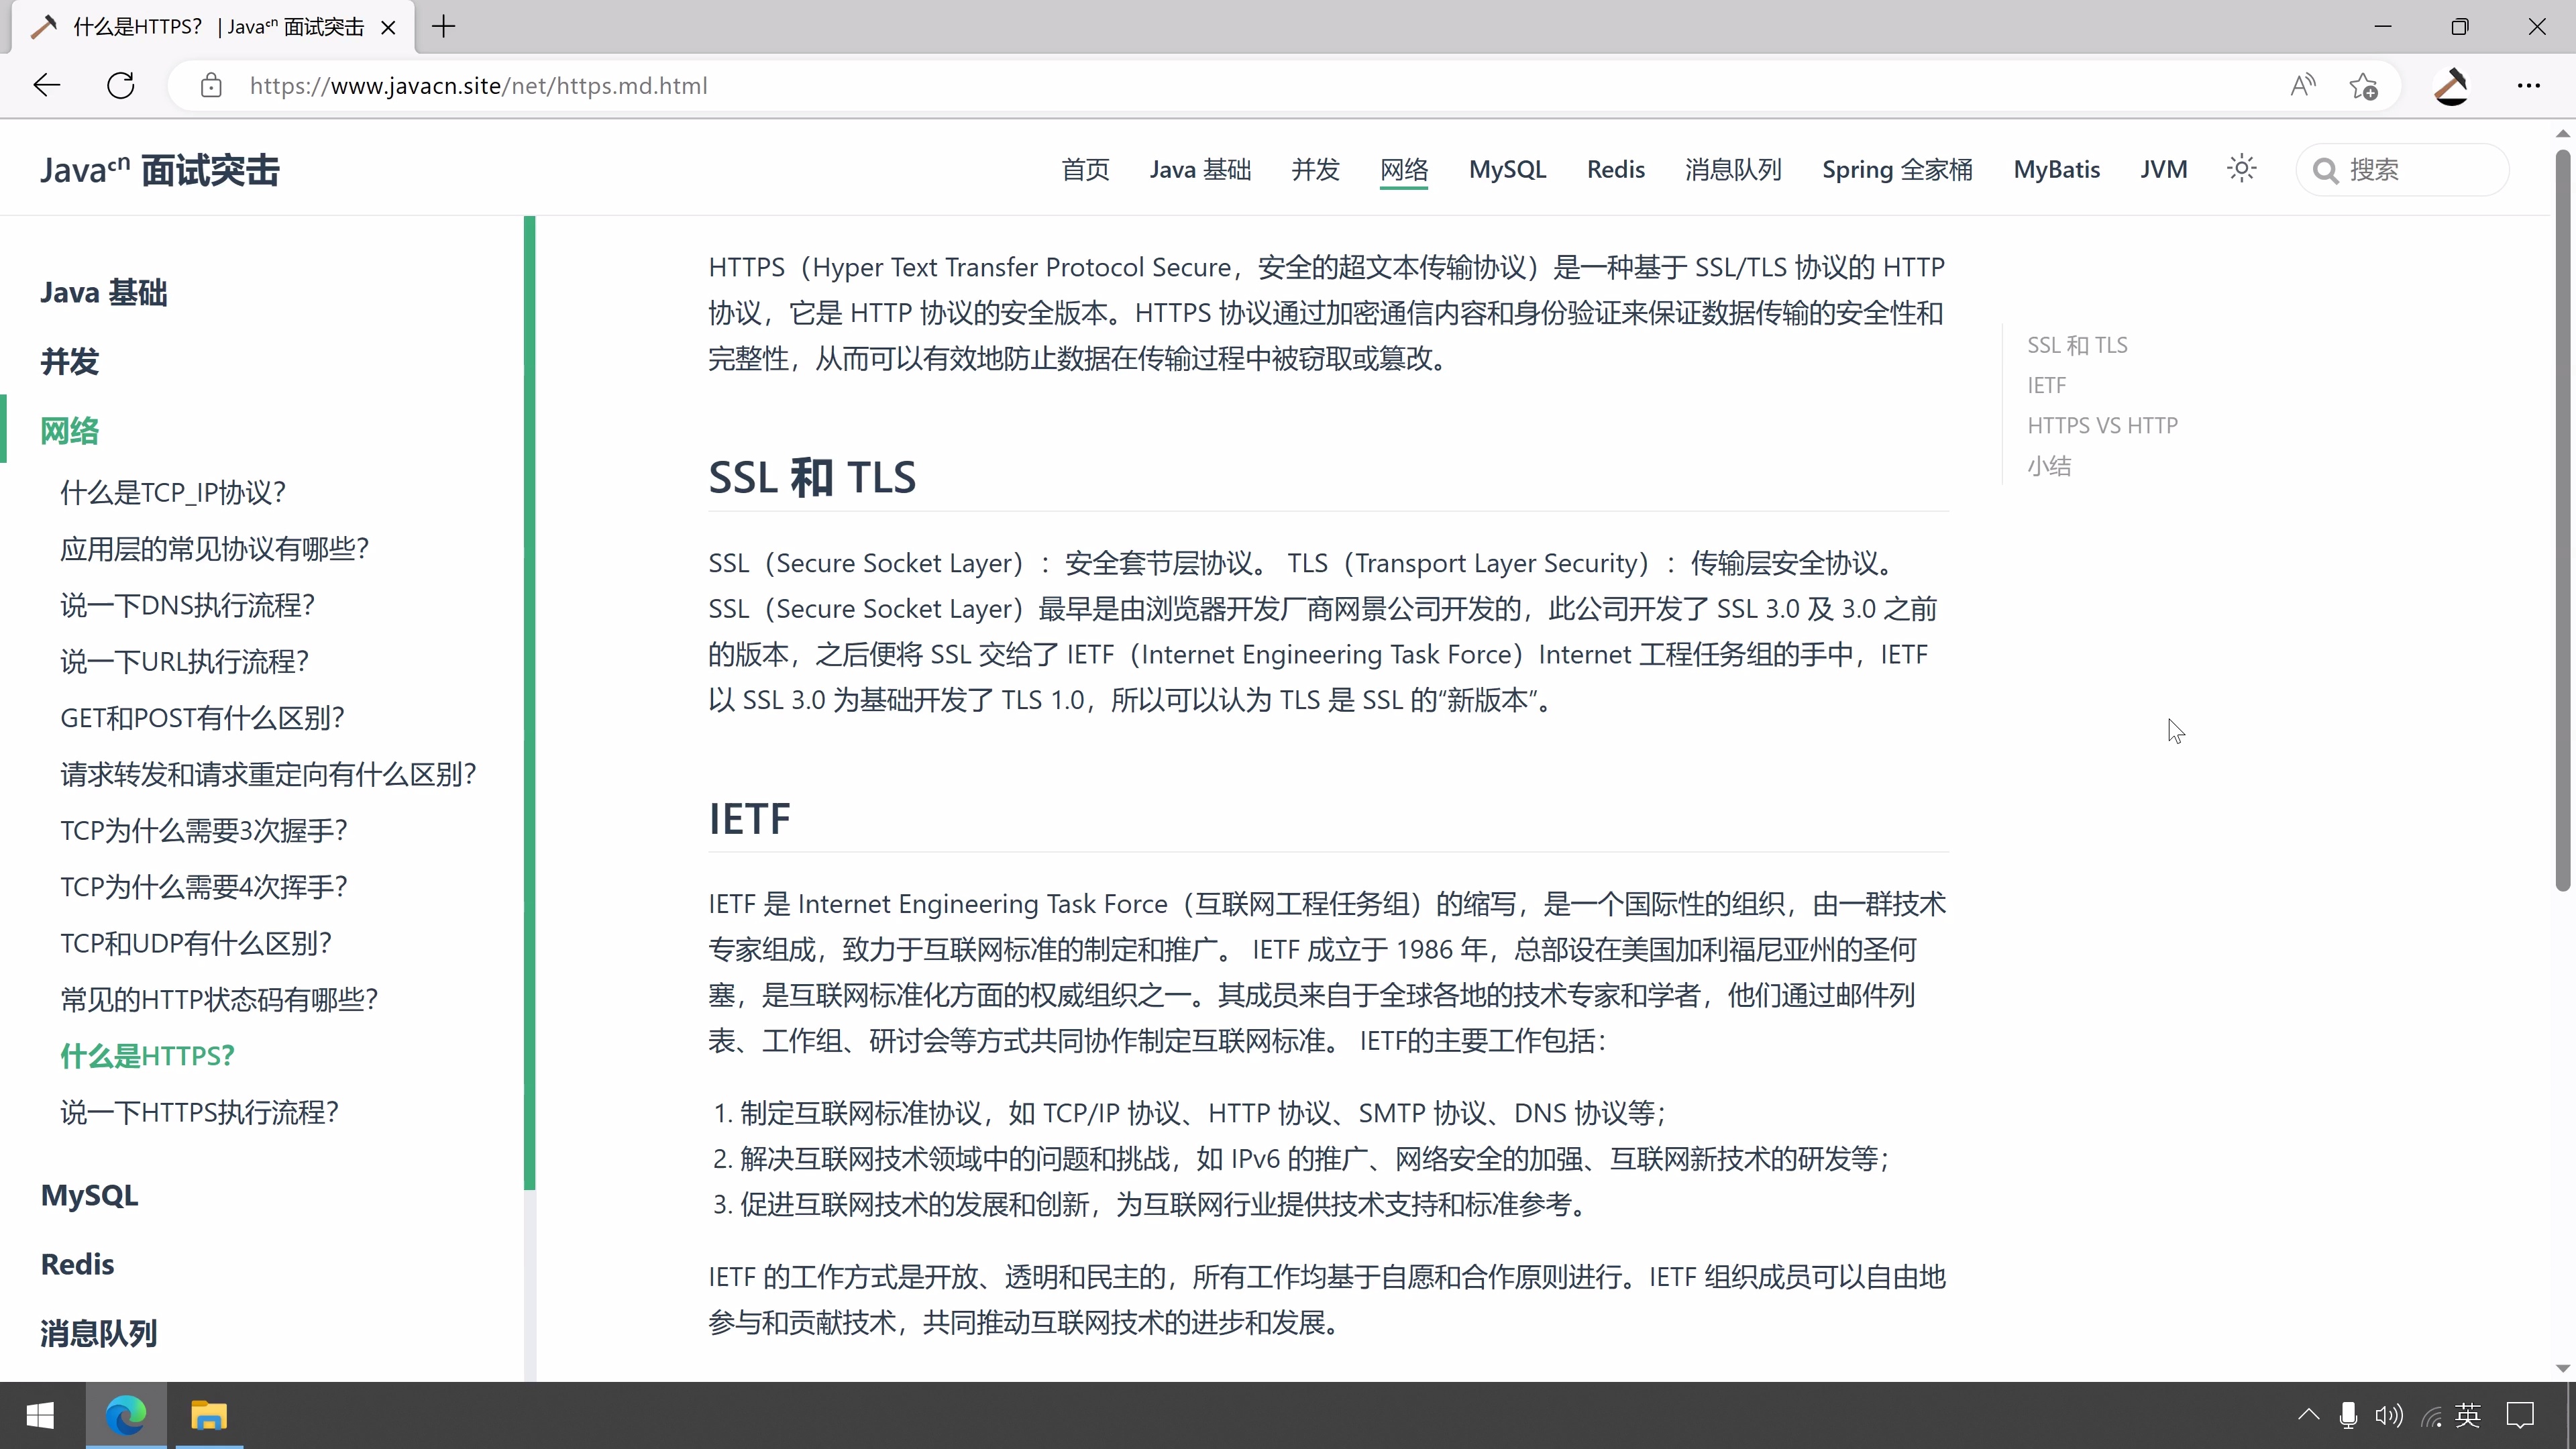Open the Windows Start menu
This screenshot has width=2576, height=1449.
(41, 1415)
